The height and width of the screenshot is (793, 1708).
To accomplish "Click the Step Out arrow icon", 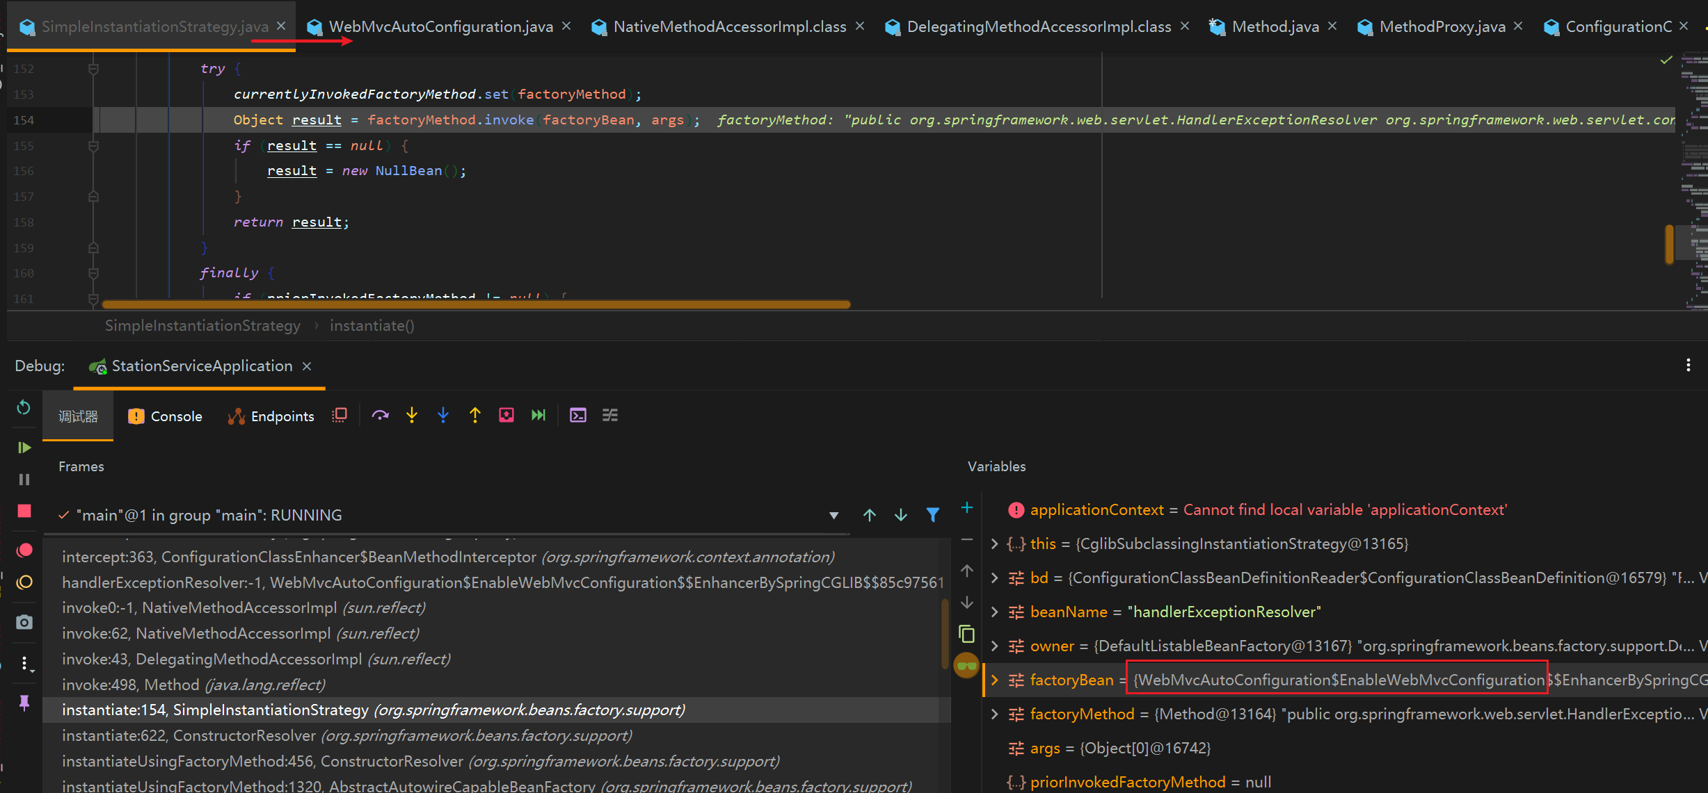I will pyautogui.click(x=475, y=416).
